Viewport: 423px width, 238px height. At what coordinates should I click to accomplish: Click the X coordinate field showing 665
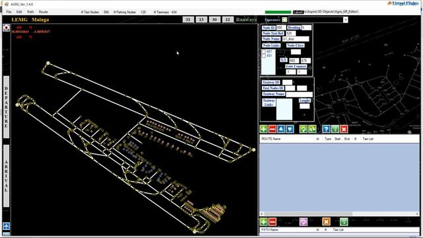[293, 60]
